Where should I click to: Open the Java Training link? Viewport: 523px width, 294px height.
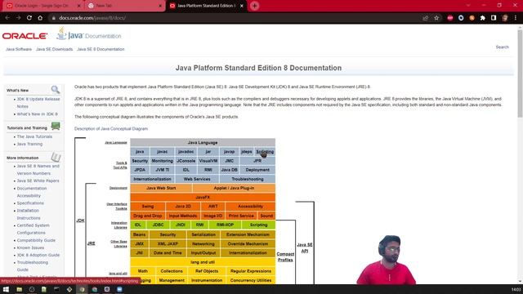click(29, 144)
